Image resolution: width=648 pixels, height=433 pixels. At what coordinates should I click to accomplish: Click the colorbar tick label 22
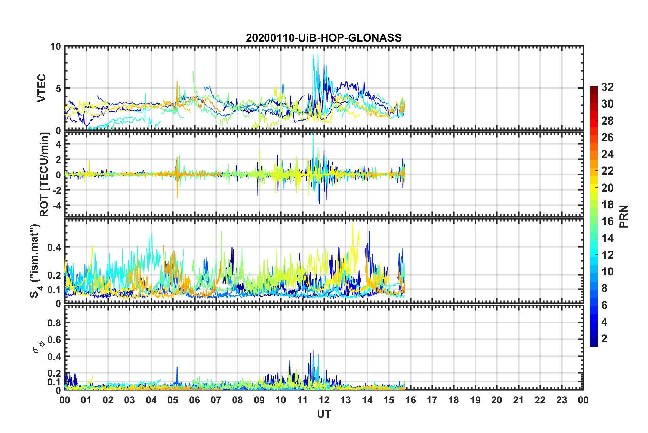click(x=607, y=171)
